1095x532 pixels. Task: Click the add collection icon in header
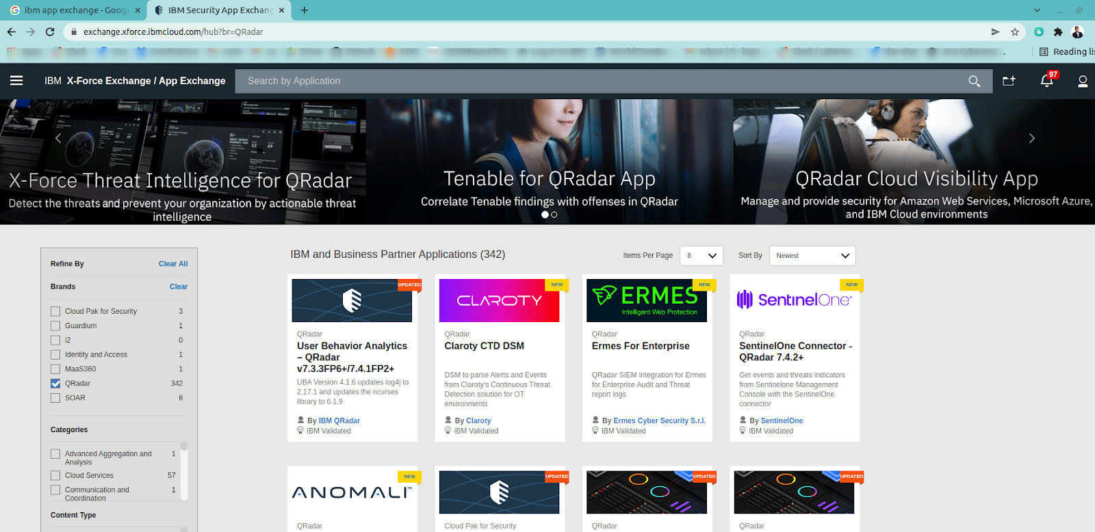pos(1009,81)
